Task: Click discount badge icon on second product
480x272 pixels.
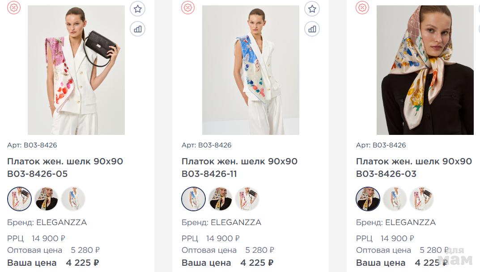Action: coord(188,8)
